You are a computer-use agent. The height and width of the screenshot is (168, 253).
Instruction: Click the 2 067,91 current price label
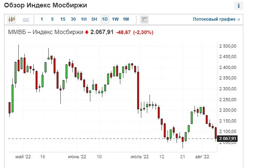228,138
